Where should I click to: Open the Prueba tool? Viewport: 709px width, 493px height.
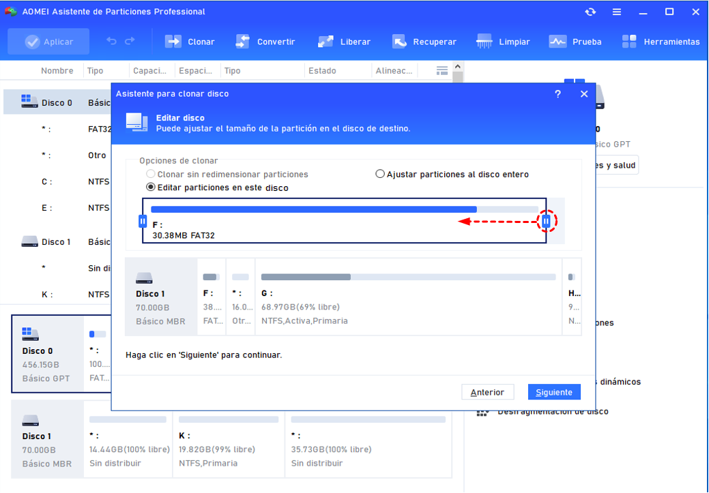tap(558, 42)
